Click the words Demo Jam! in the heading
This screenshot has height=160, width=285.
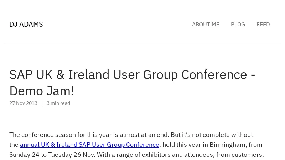pos(42,91)
